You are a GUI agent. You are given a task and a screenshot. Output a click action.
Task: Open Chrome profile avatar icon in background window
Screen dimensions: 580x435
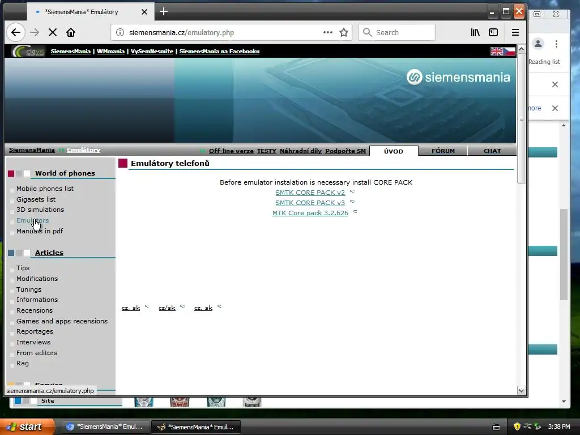coord(538,44)
